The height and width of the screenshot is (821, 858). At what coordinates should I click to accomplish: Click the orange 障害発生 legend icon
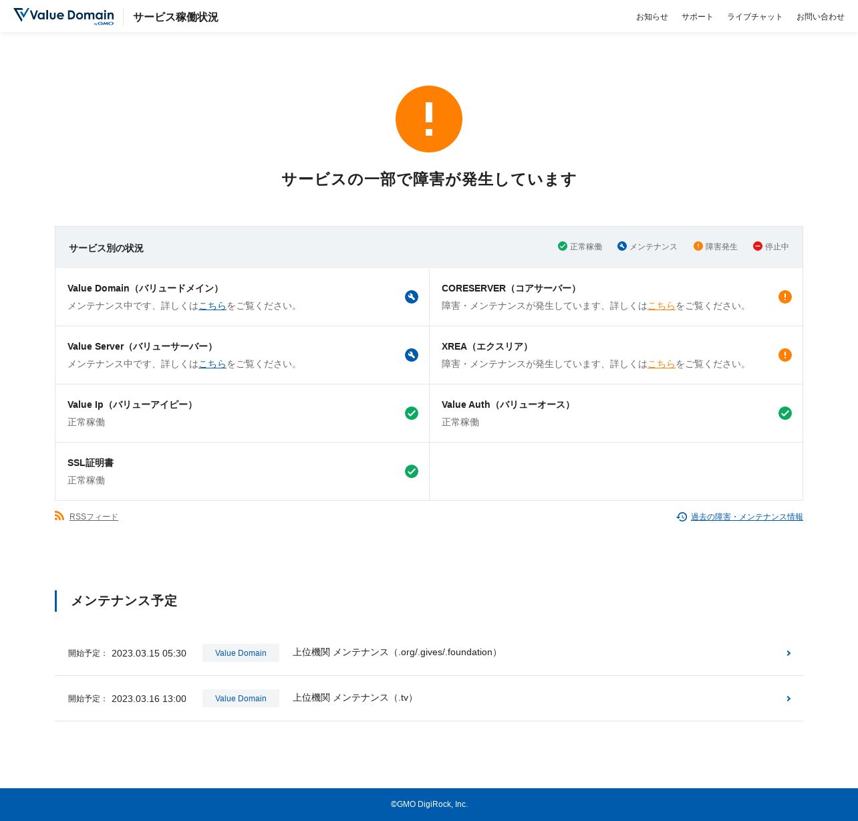[x=698, y=246]
